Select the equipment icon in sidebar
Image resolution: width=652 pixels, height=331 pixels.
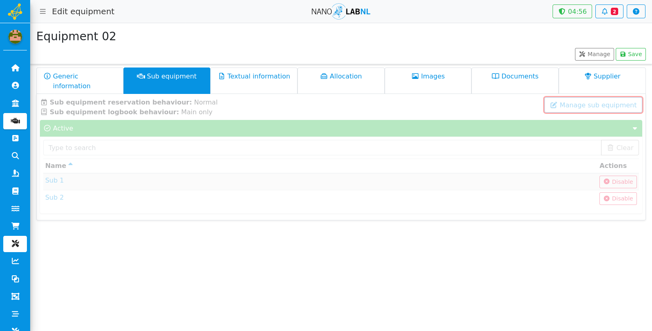(15, 121)
